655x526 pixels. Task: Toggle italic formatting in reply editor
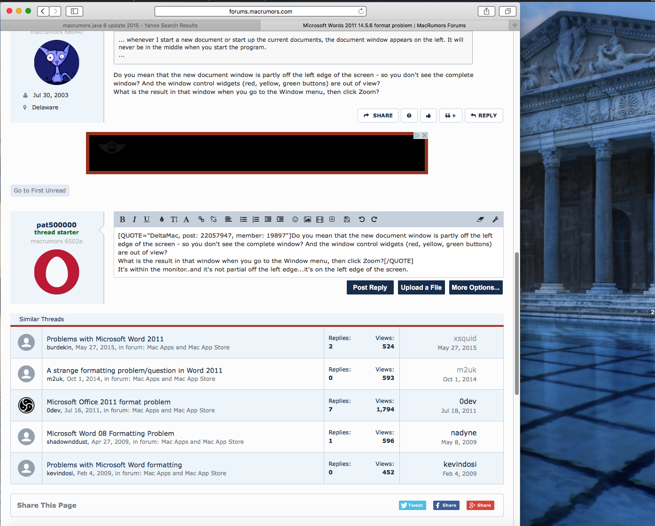(134, 219)
